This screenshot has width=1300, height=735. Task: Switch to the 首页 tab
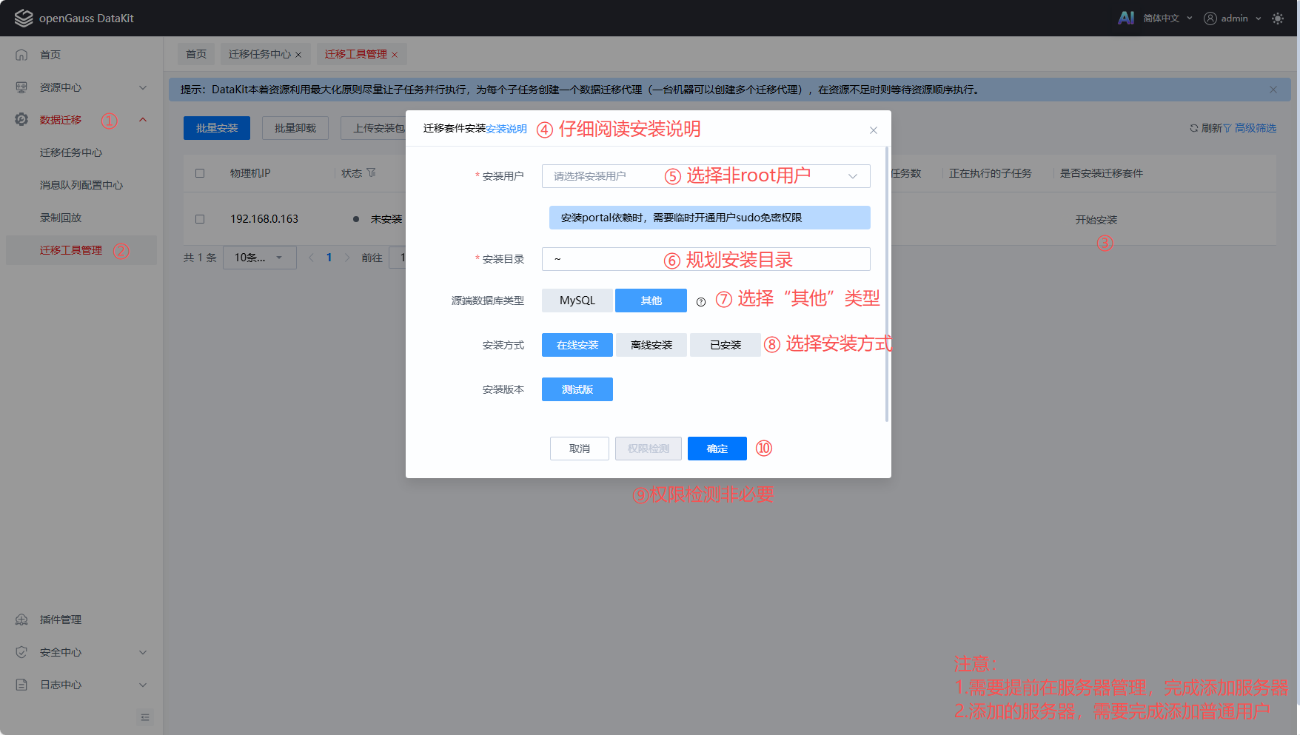click(196, 54)
